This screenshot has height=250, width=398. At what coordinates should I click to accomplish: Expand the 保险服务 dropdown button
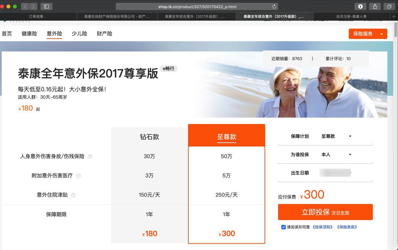(368, 34)
